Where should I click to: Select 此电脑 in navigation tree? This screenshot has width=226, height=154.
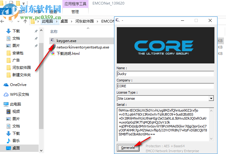click(16, 104)
